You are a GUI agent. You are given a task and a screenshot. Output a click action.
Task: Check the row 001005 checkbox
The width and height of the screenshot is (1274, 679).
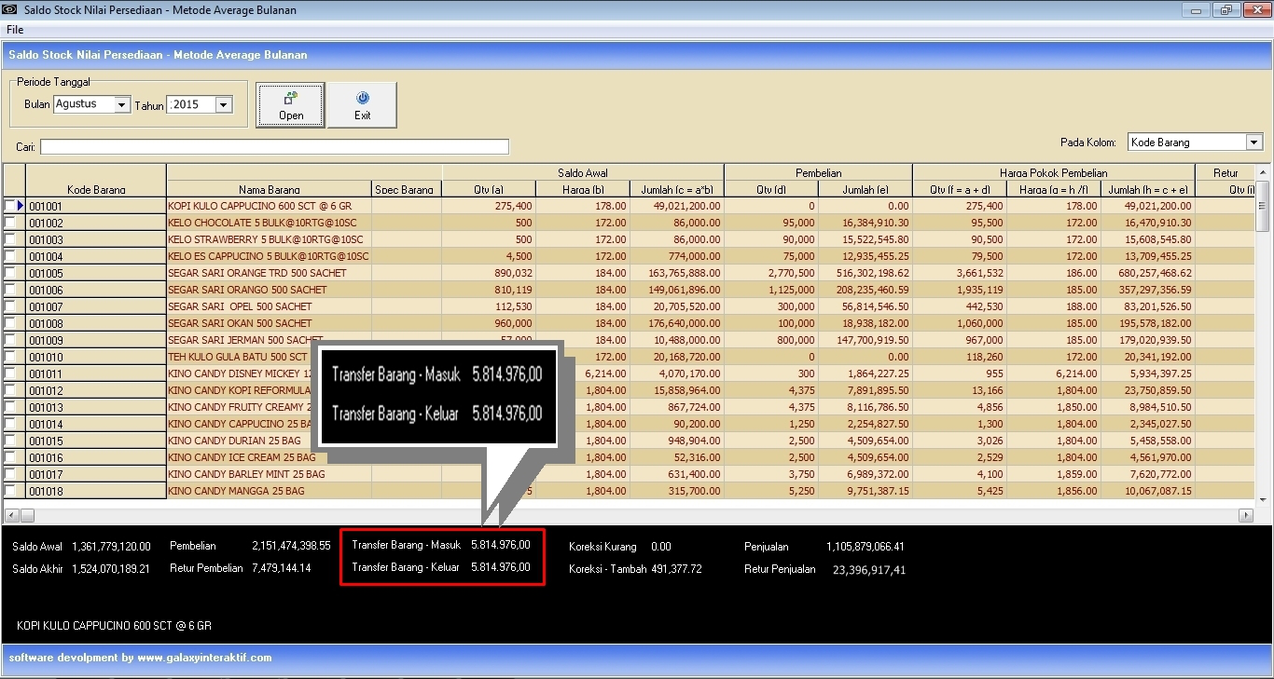coord(10,273)
